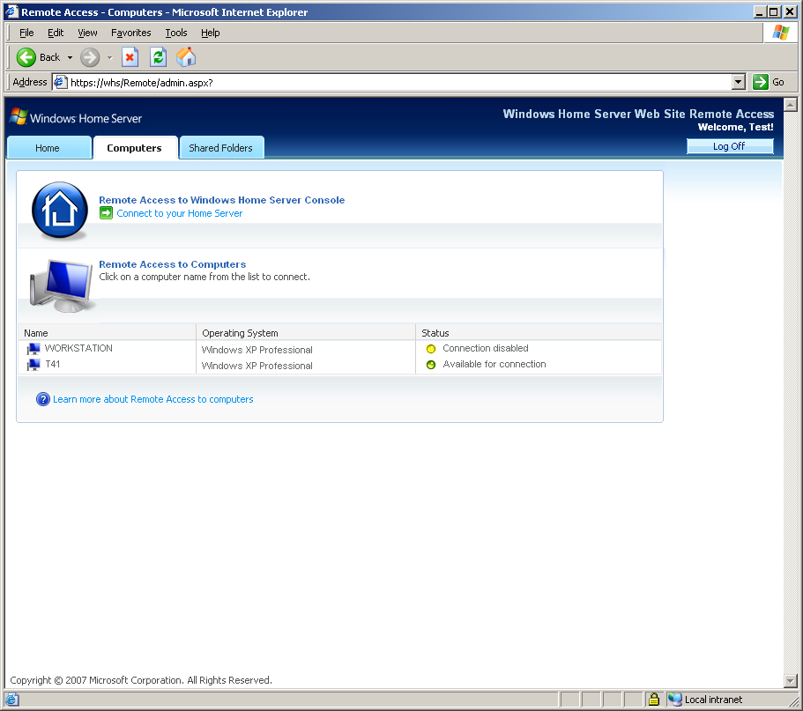Open the Edit menu
Image resolution: width=803 pixels, height=711 pixels.
56,33
